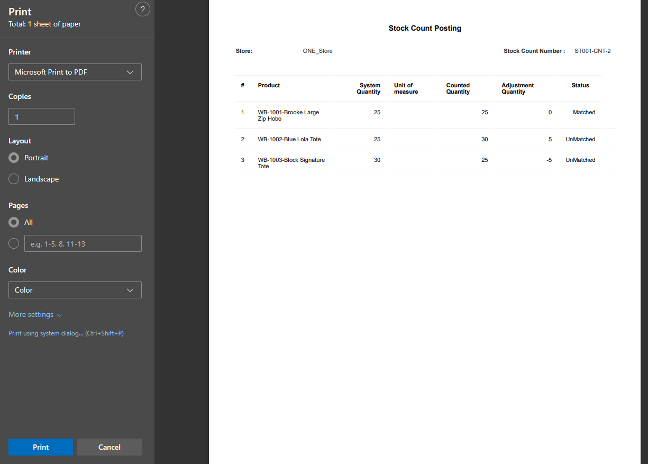The height and width of the screenshot is (464, 648).
Task: Select the All pages radio button
Action: (14, 222)
